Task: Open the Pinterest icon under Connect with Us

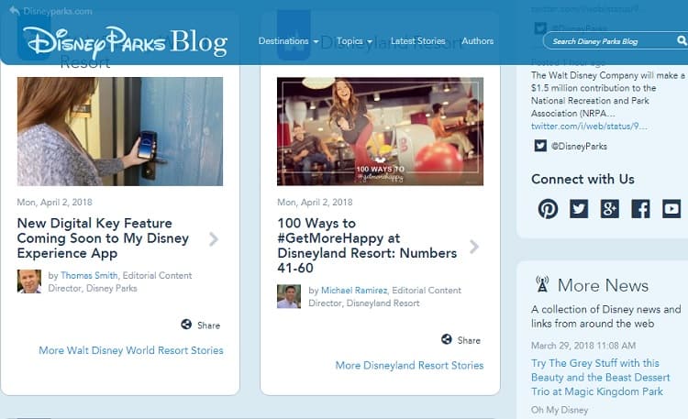Action: 548,209
